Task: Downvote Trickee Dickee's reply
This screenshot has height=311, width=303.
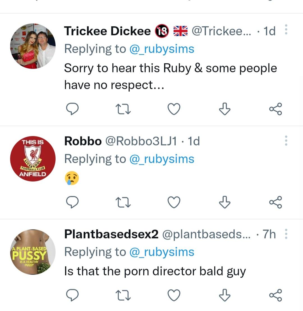Action: [224, 109]
